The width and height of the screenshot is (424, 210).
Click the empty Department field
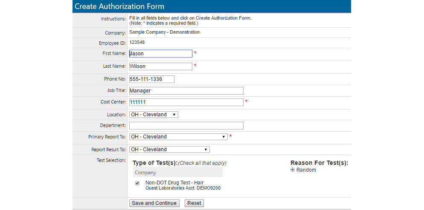tap(186, 126)
